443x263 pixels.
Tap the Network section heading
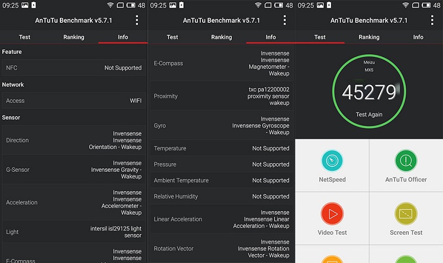(x=13, y=85)
